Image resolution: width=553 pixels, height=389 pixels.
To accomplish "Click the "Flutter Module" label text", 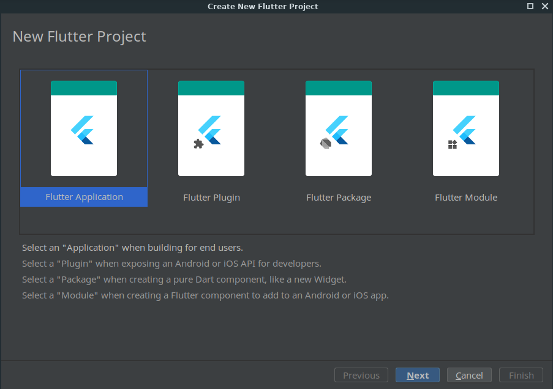I will click(466, 198).
